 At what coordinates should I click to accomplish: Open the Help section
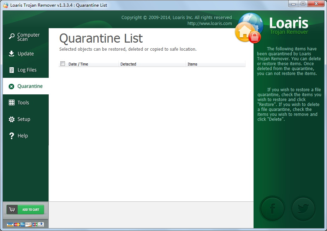(x=26, y=136)
